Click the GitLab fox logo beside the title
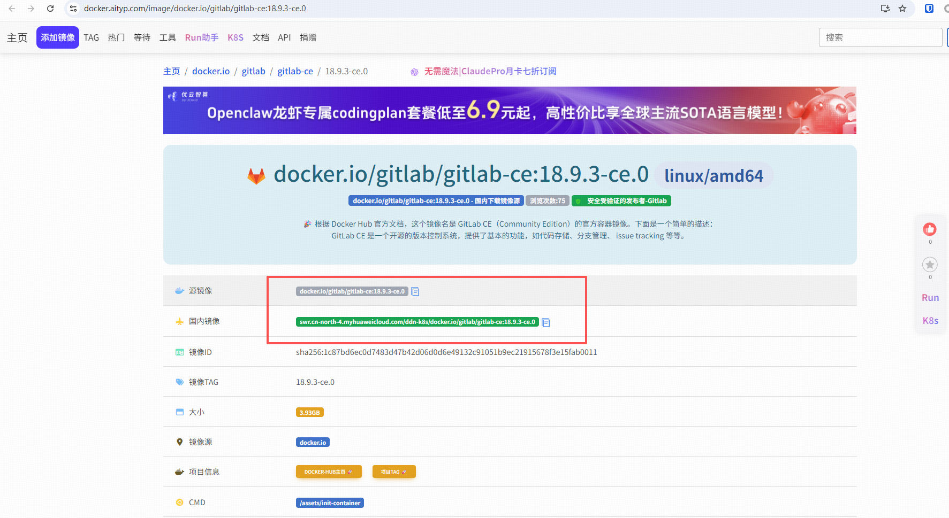 point(256,175)
